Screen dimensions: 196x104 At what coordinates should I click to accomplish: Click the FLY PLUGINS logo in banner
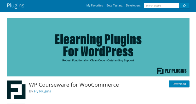(x=172, y=71)
